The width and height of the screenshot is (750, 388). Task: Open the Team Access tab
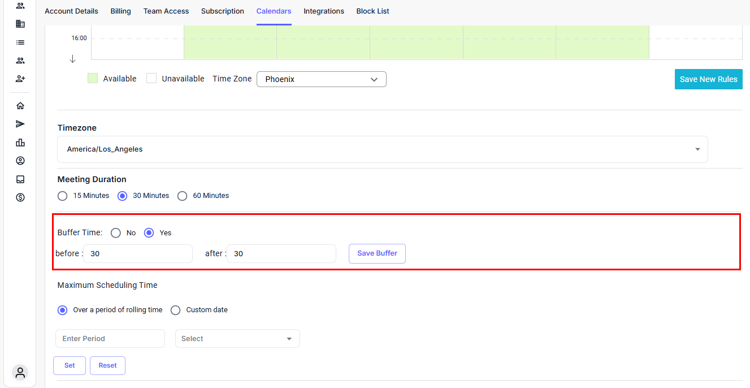pyautogui.click(x=166, y=11)
